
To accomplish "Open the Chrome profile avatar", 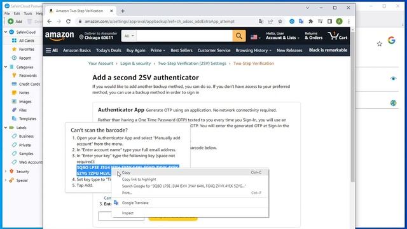I will coord(339,21).
